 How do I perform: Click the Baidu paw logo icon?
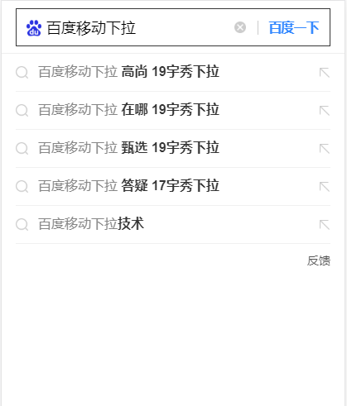click(34, 28)
